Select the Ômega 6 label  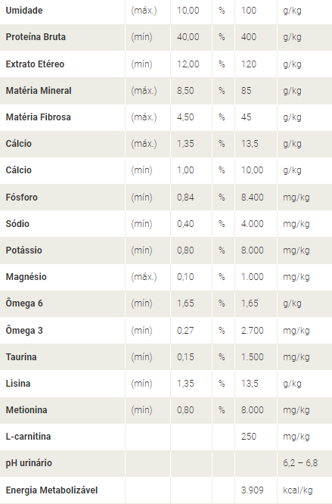click(x=24, y=303)
